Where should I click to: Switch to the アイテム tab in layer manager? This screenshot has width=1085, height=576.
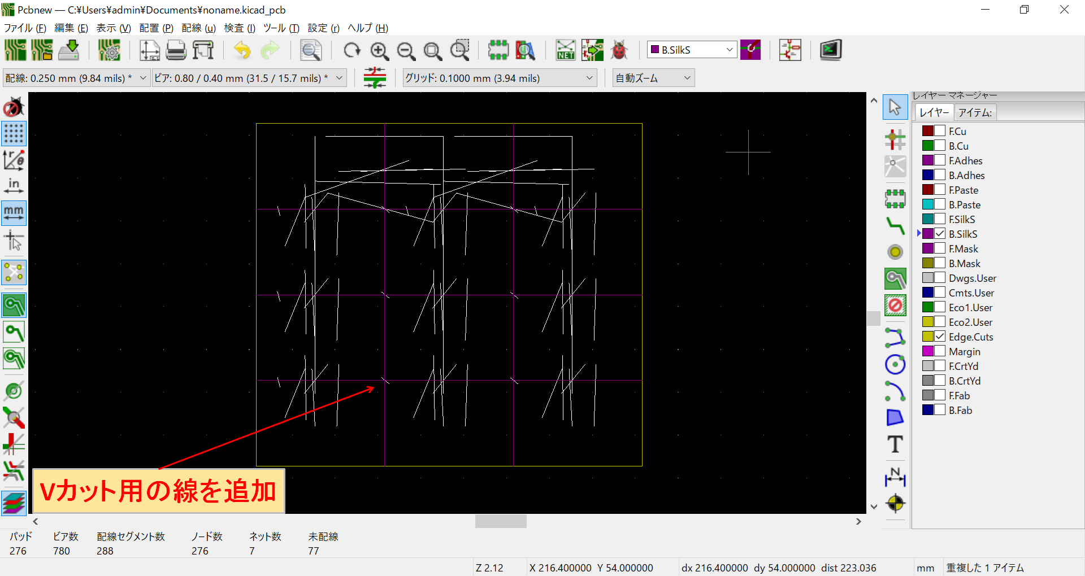pos(975,112)
